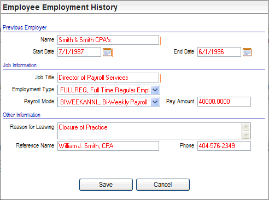Click the Job Information section heading
Screen dimensions: 269x200
20,65
